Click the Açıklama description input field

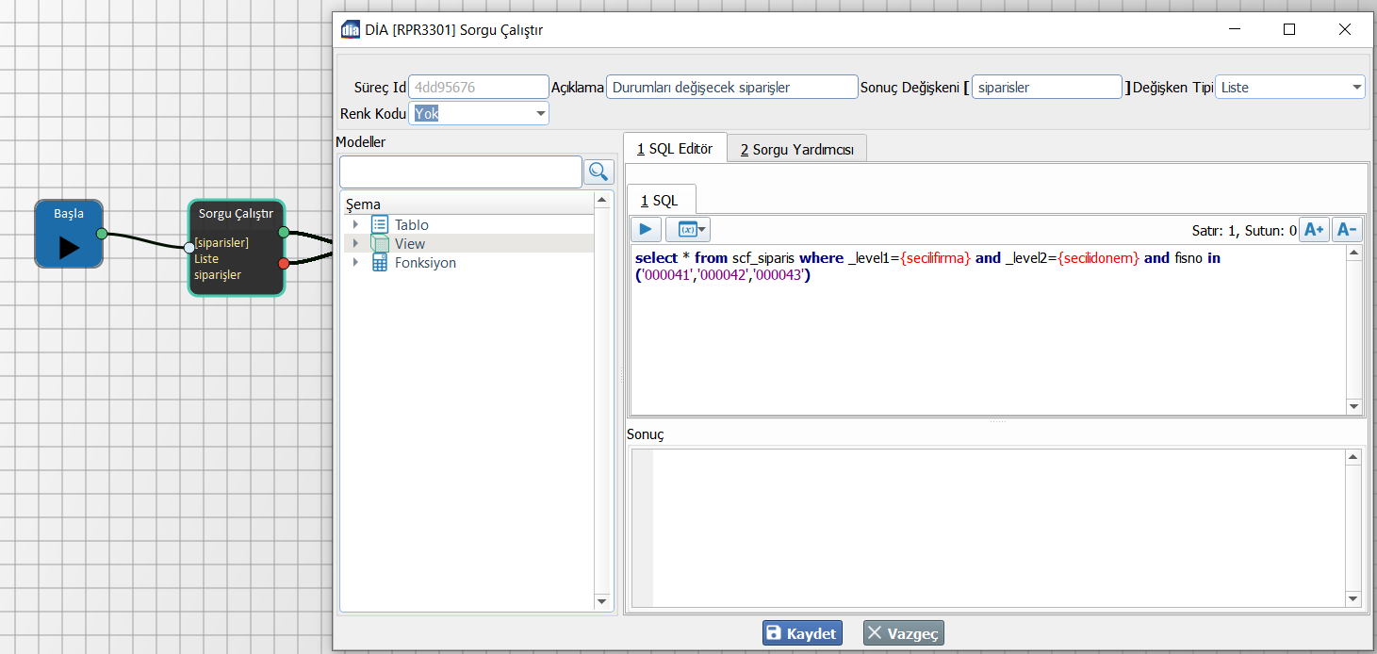point(731,88)
